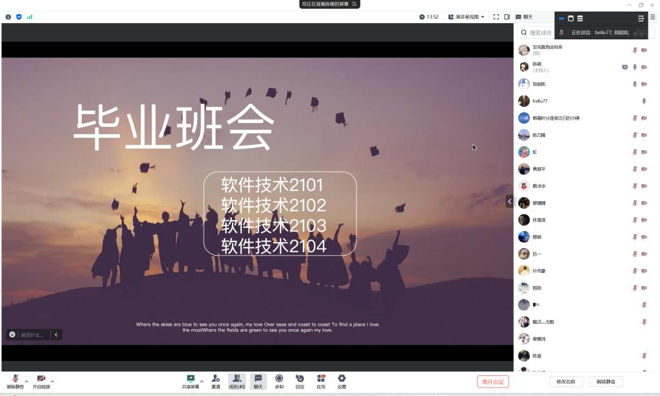Screen dimensions: 660x396
Task: Select participant hello77 in member list
Action: tap(539, 101)
